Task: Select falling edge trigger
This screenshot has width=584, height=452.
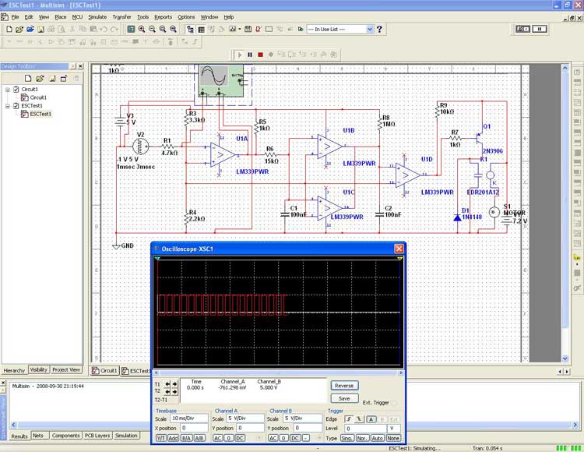Action: (x=359, y=419)
